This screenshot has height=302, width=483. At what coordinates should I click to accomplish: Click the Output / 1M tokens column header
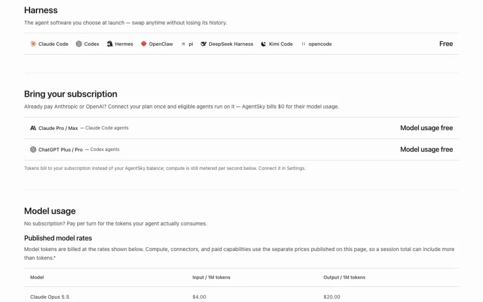[344, 277]
